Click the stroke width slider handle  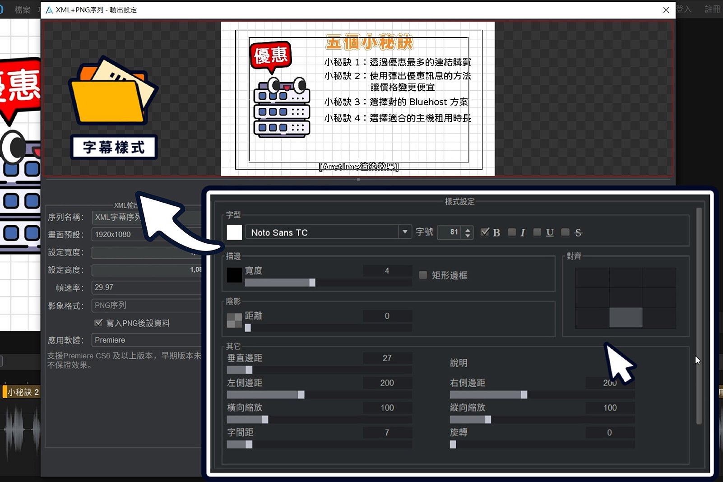(x=312, y=283)
